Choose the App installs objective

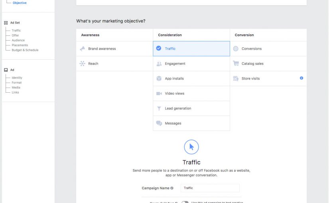point(191,78)
